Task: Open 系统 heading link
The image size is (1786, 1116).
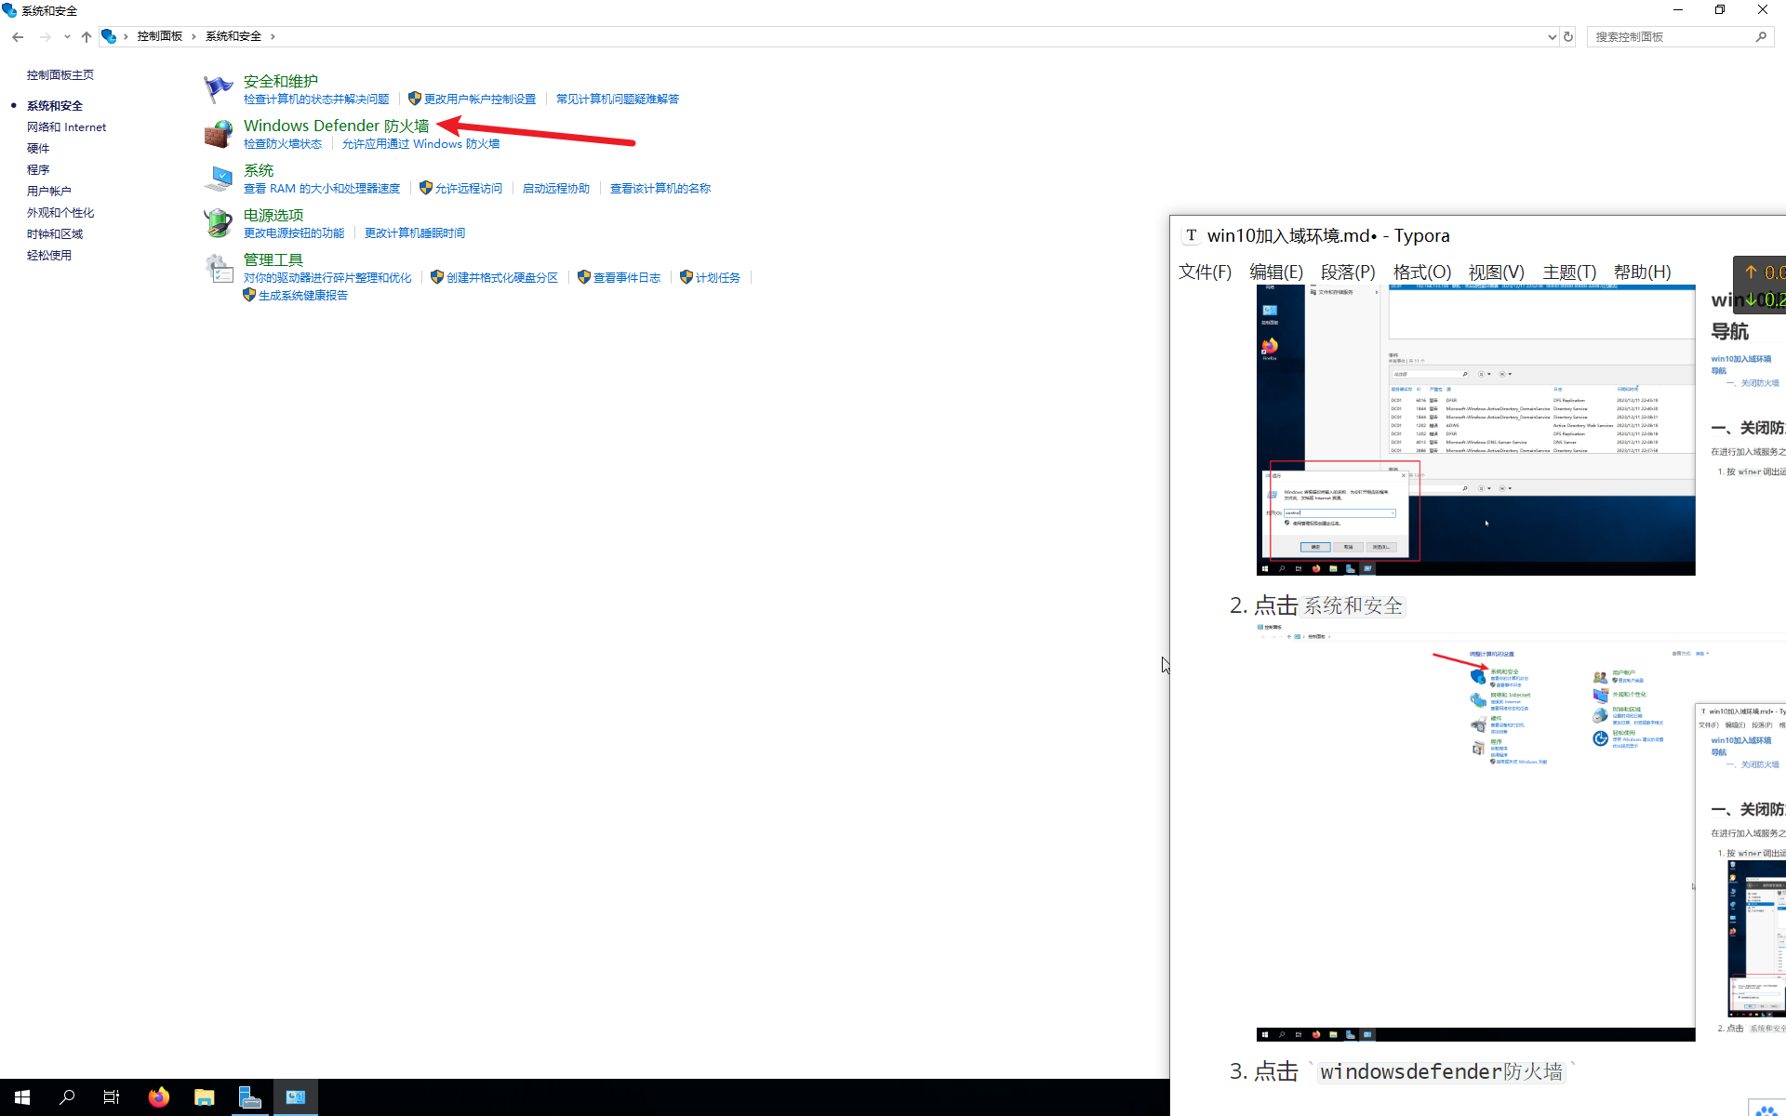Action: (259, 170)
